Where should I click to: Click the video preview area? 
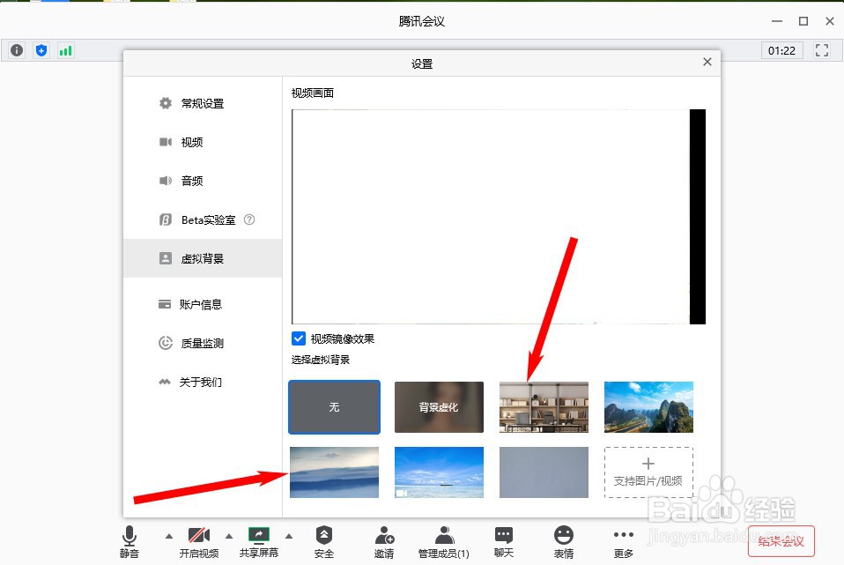click(x=499, y=217)
